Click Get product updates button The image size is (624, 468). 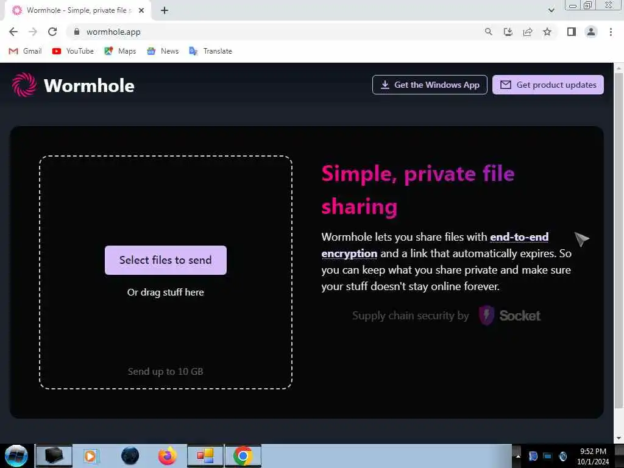pyautogui.click(x=548, y=85)
